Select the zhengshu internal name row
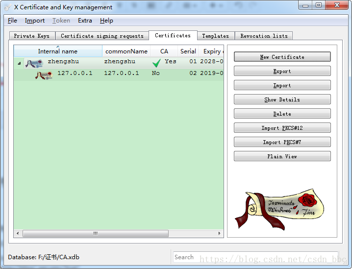 (x=63, y=61)
